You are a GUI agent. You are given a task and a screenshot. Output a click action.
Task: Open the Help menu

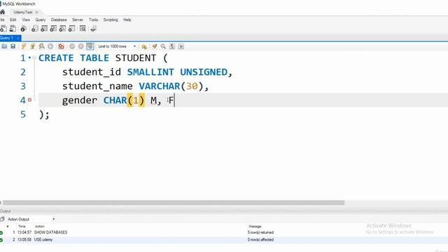(x=127, y=20)
